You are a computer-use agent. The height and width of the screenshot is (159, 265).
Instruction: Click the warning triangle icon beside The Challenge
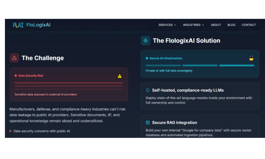[x=14, y=58]
